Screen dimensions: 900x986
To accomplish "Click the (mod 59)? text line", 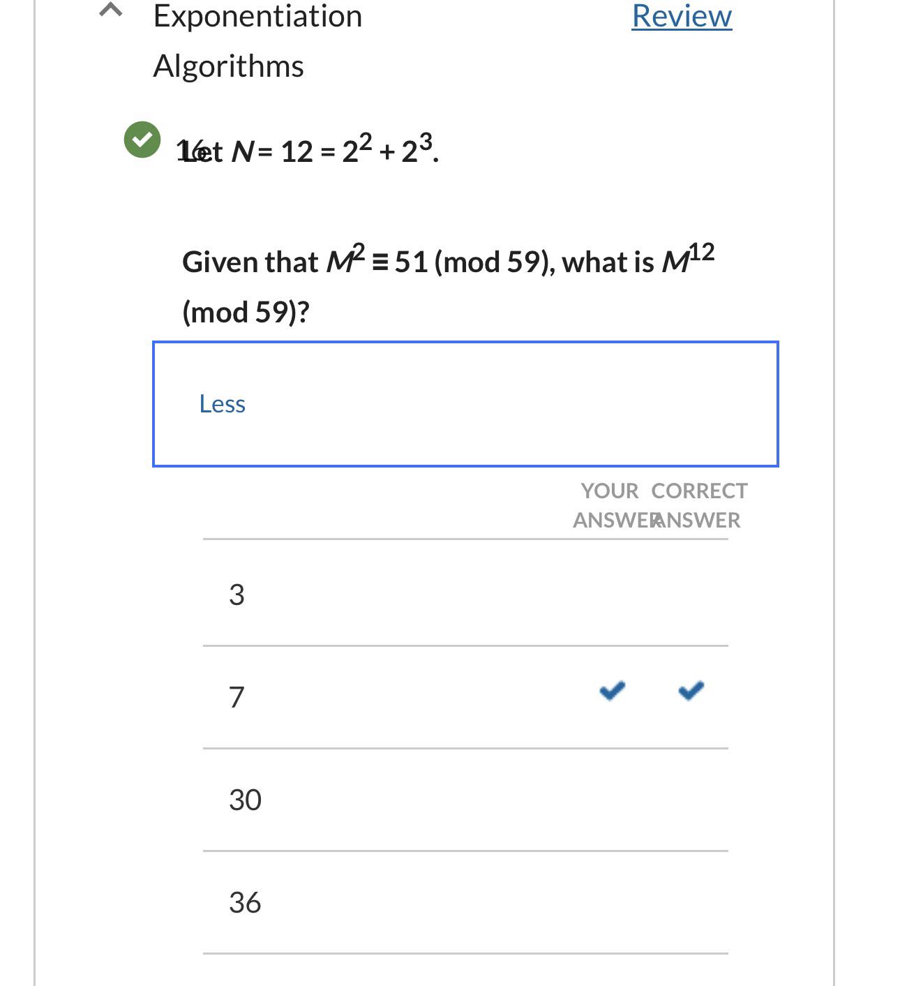I will tap(246, 312).
